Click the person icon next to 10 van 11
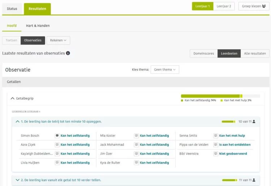 tap(254, 122)
